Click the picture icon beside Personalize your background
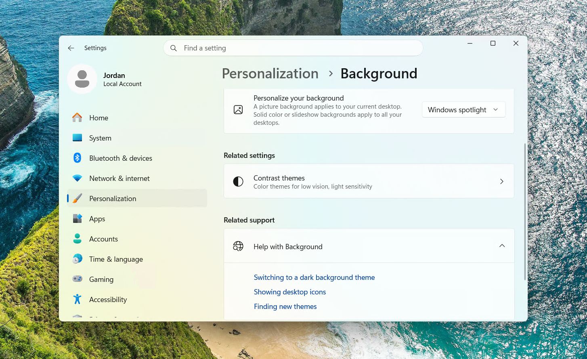 [x=238, y=110]
